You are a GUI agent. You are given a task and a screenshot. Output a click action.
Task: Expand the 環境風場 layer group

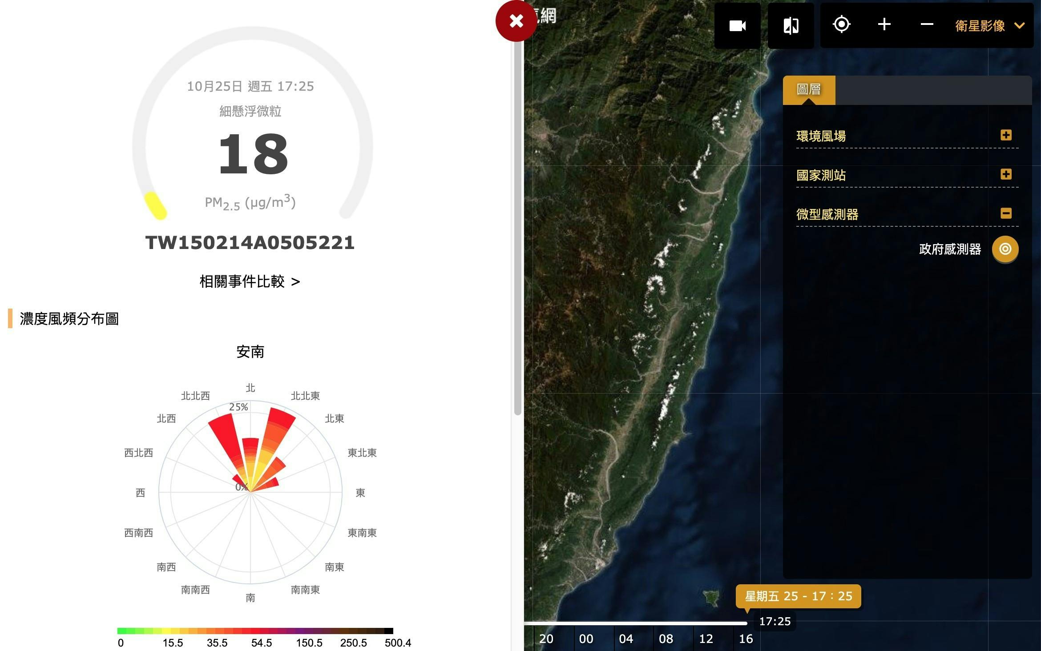[x=1005, y=135]
